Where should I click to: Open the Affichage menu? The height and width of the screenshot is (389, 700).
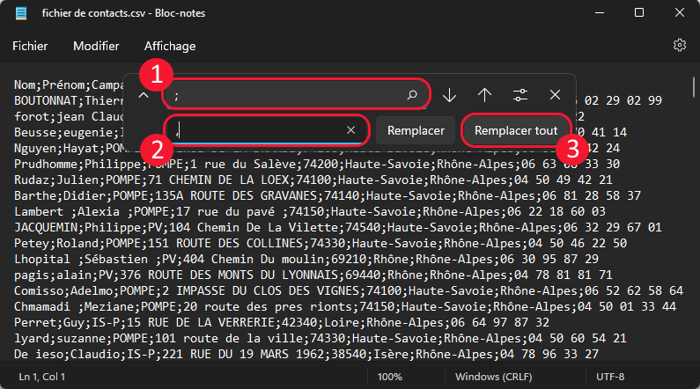click(x=170, y=46)
